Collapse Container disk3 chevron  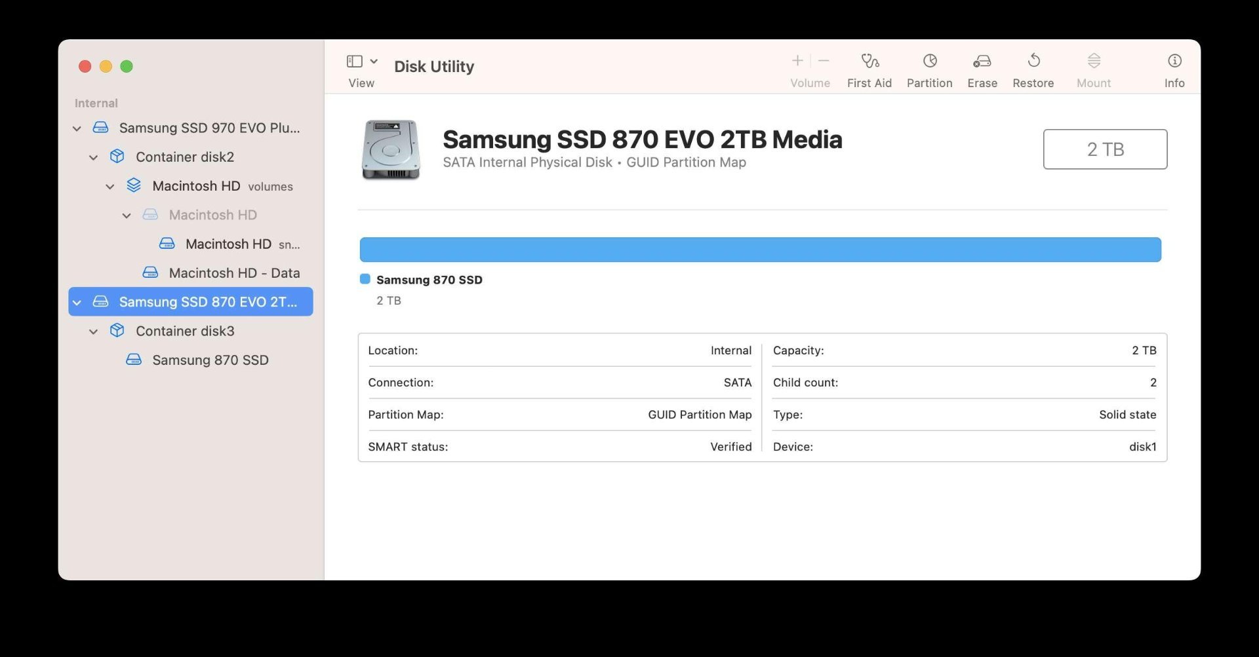[93, 331]
